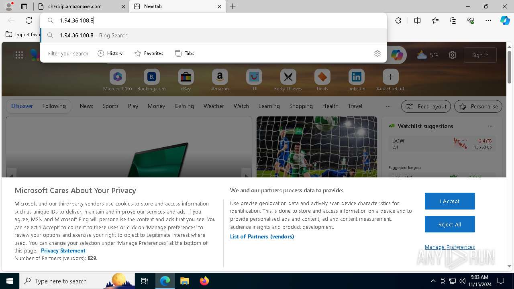The image size is (514, 289).
Task: Open Forty Thieves shortcut
Action: [x=288, y=80]
